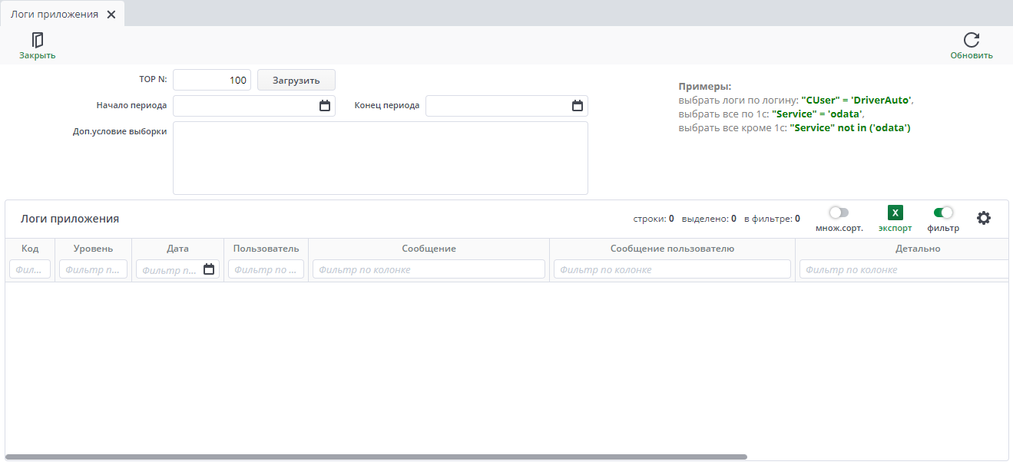Click into the TOP N field
This screenshot has height=465, width=1013.
pyautogui.click(x=212, y=80)
